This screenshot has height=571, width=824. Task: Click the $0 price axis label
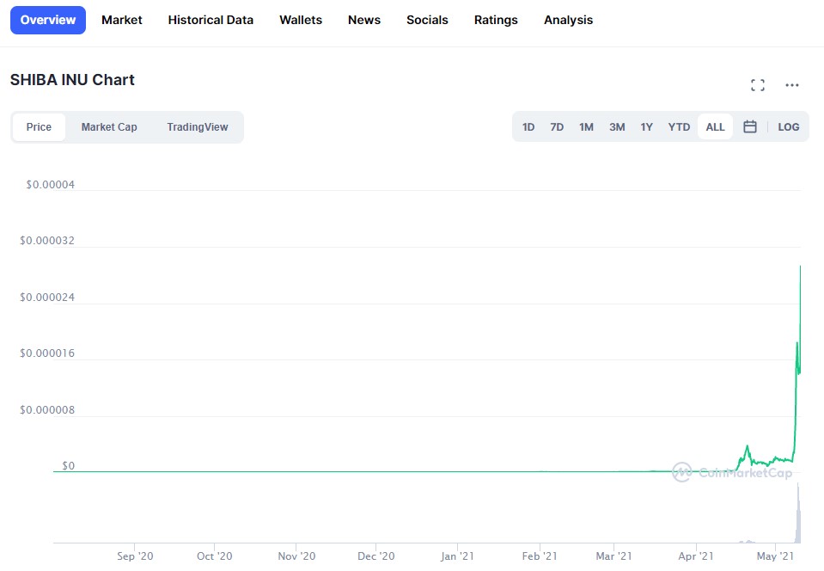tap(69, 466)
